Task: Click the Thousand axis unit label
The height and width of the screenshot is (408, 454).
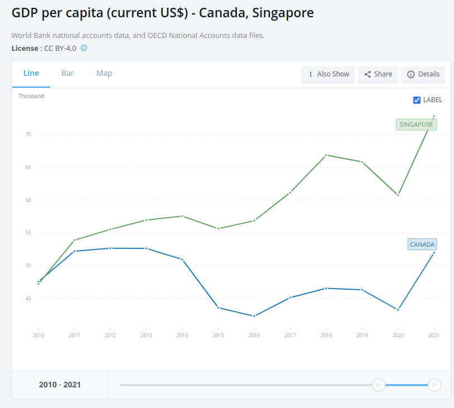Action: (31, 96)
